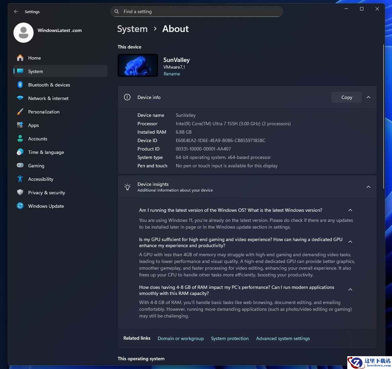Open Bluetooth & devices icon in sidebar
The width and height of the screenshot is (392, 369).
tap(20, 85)
